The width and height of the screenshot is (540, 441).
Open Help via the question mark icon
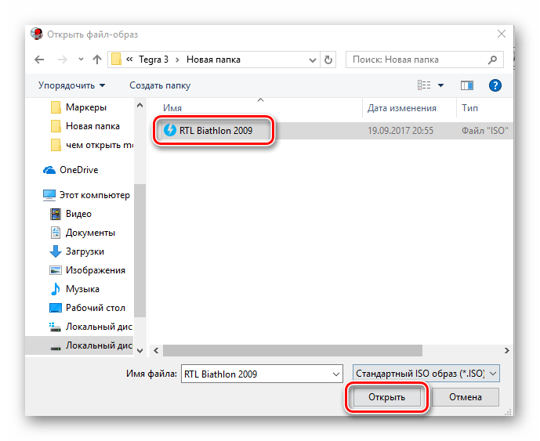[495, 85]
